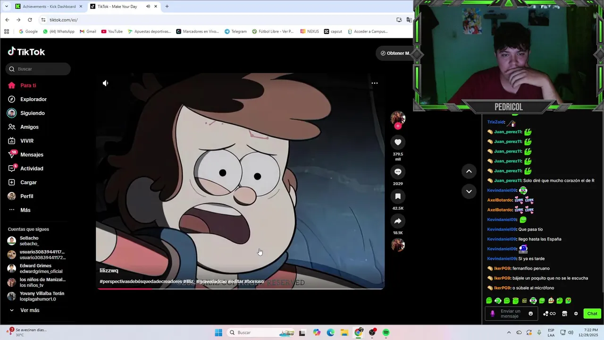This screenshot has width=604, height=340.
Task: Switch to Achievements - Kick Dashboard tab
Action: coord(48,7)
